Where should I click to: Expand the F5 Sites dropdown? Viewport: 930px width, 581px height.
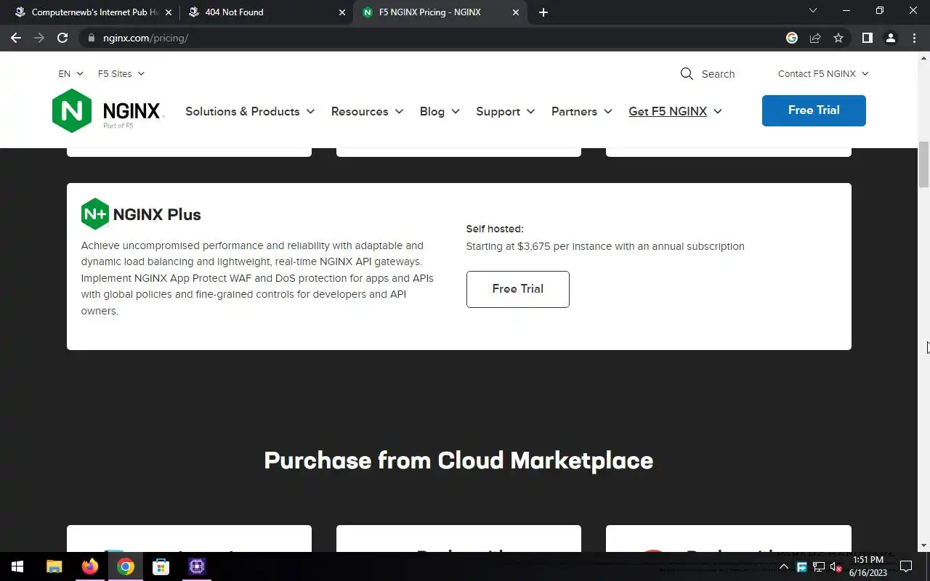[x=121, y=73]
